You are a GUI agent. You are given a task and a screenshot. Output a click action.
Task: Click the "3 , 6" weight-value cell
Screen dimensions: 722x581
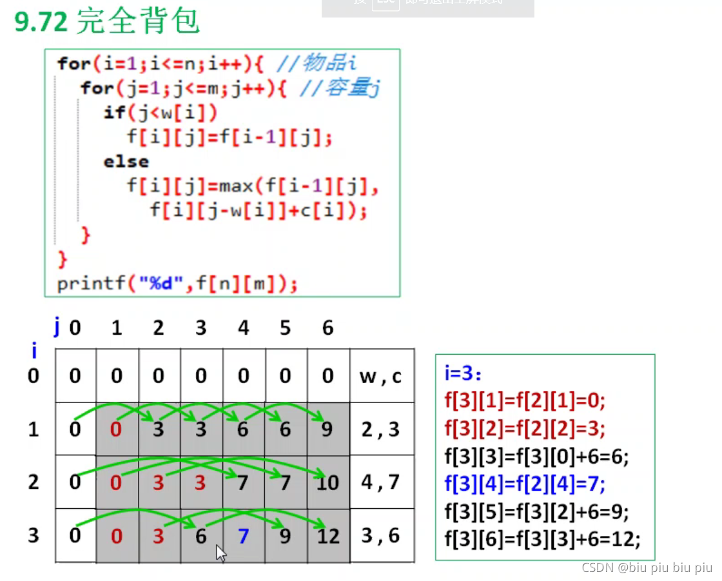pos(382,535)
